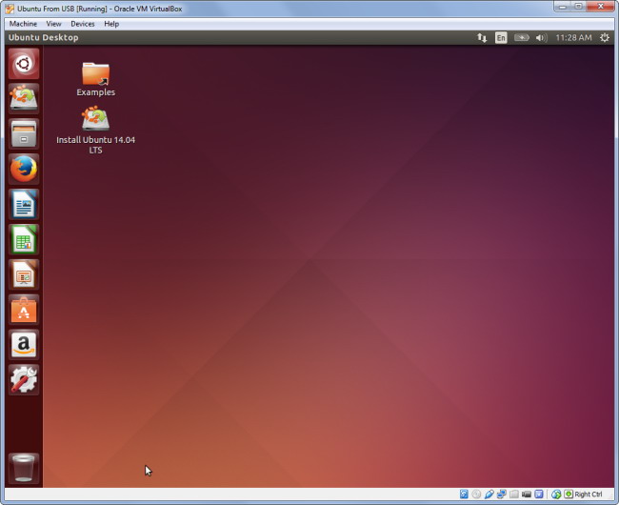Select Install Ubuntu 14.04 LTS desktop shortcut
The height and width of the screenshot is (505, 619).
click(95, 120)
